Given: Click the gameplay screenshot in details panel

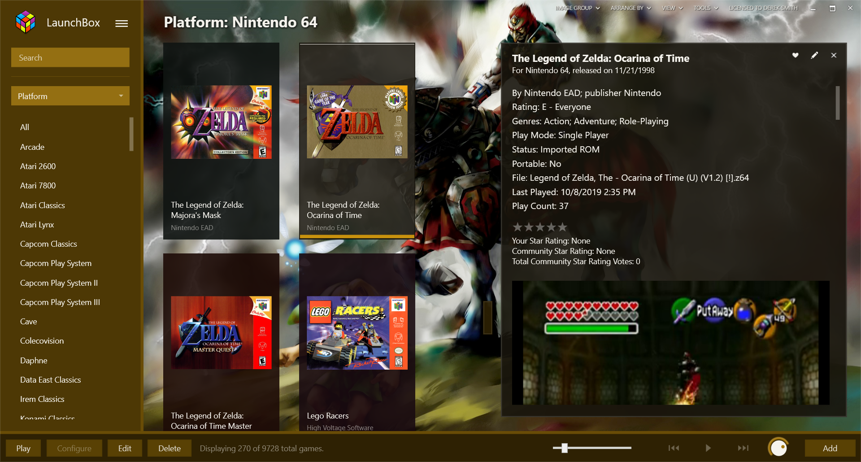Looking at the screenshot, I should (x=670, y=343).
